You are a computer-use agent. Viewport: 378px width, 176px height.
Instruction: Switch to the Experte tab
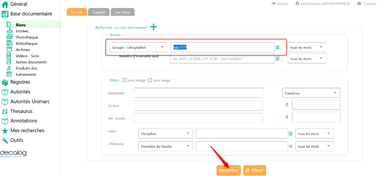(98, 12)
